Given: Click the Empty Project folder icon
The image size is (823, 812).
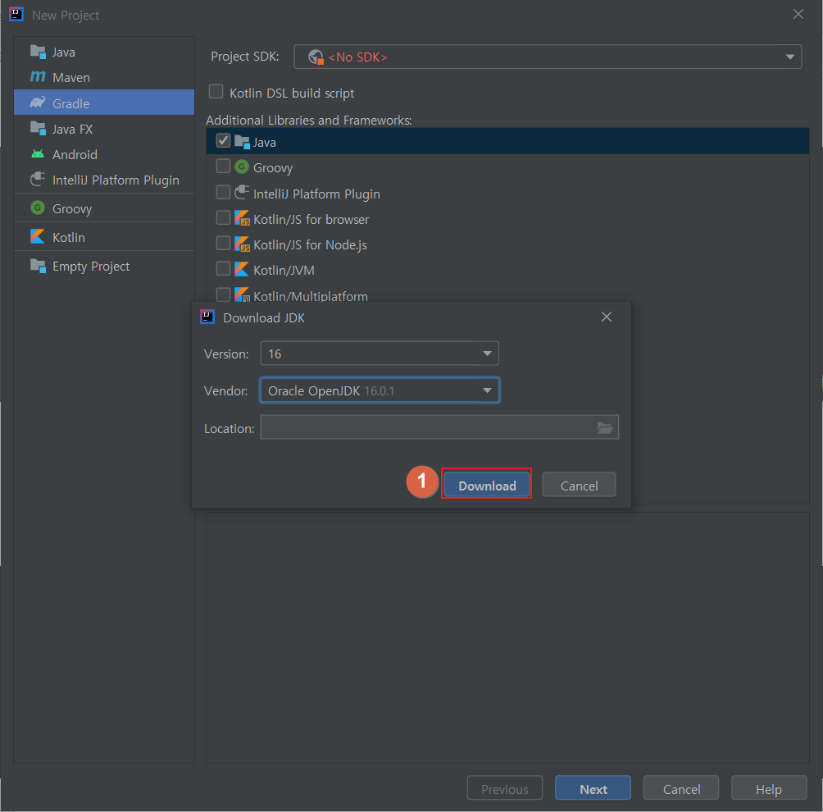Looking at the screenshot, I should coord(38,266).
